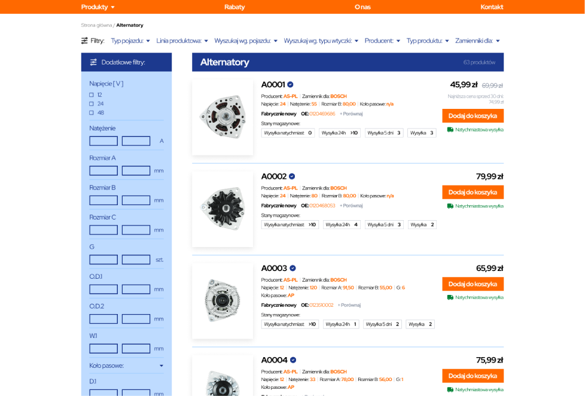This screenshot has height=396, width=585.
Task: Click the filter sliders icon beside Filtry
Action: point(84,41)
